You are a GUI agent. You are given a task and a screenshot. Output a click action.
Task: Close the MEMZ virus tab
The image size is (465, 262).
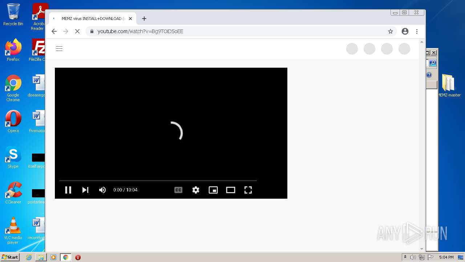tap(130, 19)
